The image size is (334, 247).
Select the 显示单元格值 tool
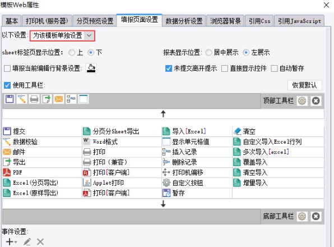point(197,141)
